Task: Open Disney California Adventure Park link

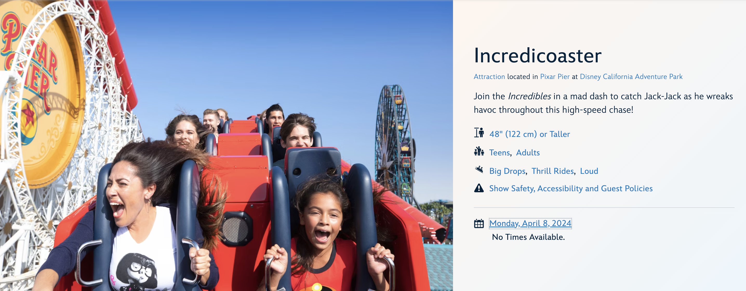Action: [631, 77]
